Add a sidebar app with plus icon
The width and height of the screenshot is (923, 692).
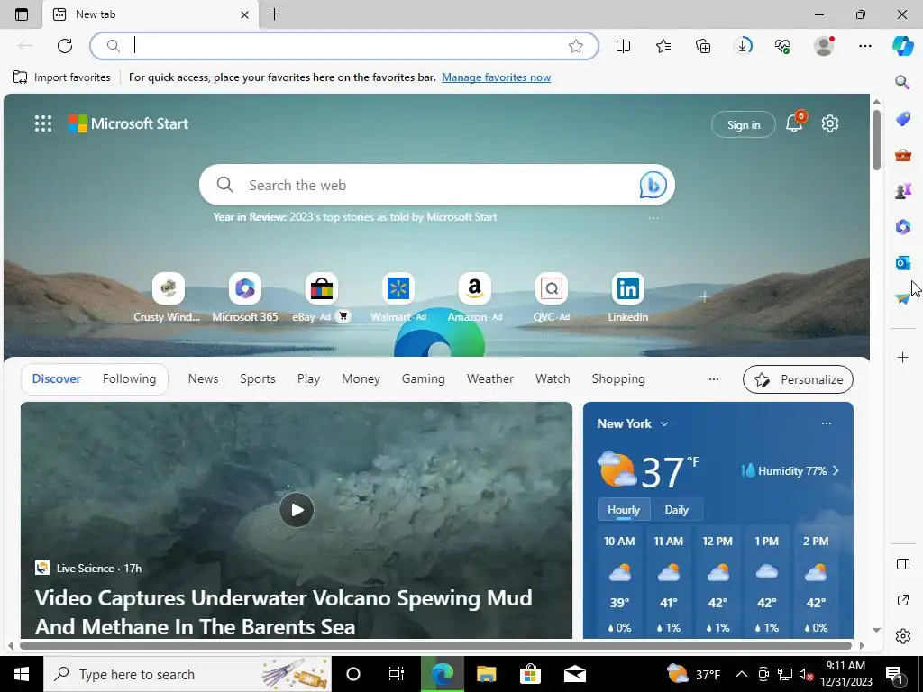pos(903,357)
